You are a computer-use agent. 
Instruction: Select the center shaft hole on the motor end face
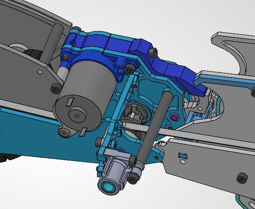(77, 116)
